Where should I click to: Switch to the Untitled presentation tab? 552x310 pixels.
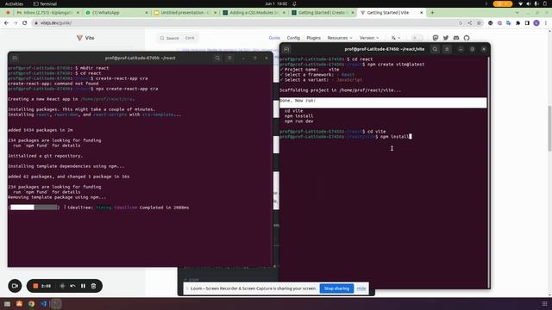(x=185, y=13)
